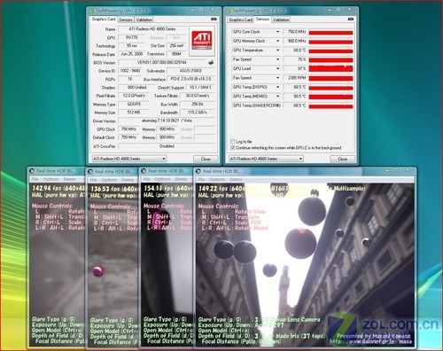Open the Demo menu in the 142.94 fps HDR IBL window
The image size is (443, 351).
pyautogui.click(x=69, y=179)
